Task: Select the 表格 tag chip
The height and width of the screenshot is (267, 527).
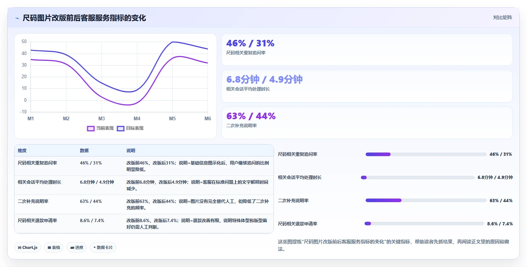Action: tap(54, 247)
